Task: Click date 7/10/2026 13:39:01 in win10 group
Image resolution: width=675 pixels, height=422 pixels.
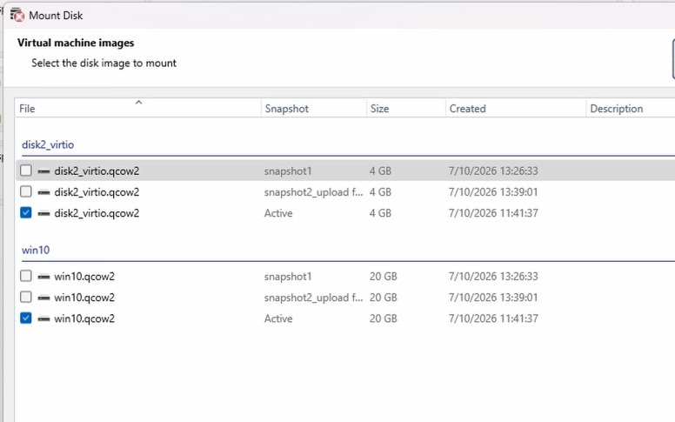Action: [493, 298]
